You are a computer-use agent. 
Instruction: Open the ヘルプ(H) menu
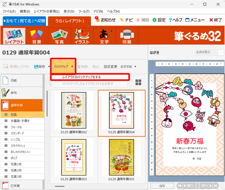point(113,11)
